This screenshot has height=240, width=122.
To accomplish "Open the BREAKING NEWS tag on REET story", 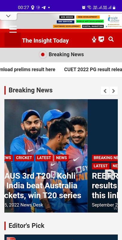I will tap(105, 158).
